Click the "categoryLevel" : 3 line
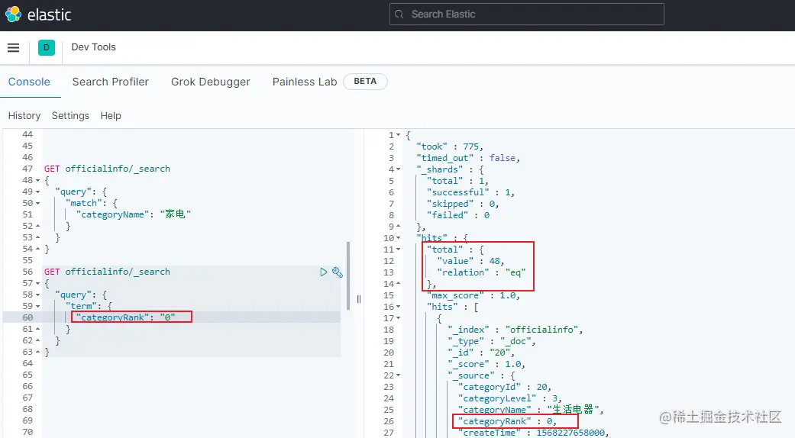795x438 pixels. [x=509, y=398]
